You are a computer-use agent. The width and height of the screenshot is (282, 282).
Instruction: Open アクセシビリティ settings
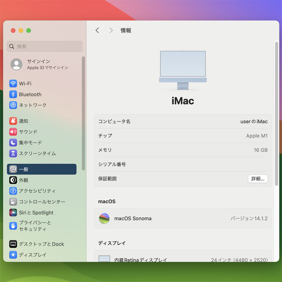(x=37, y=191)
